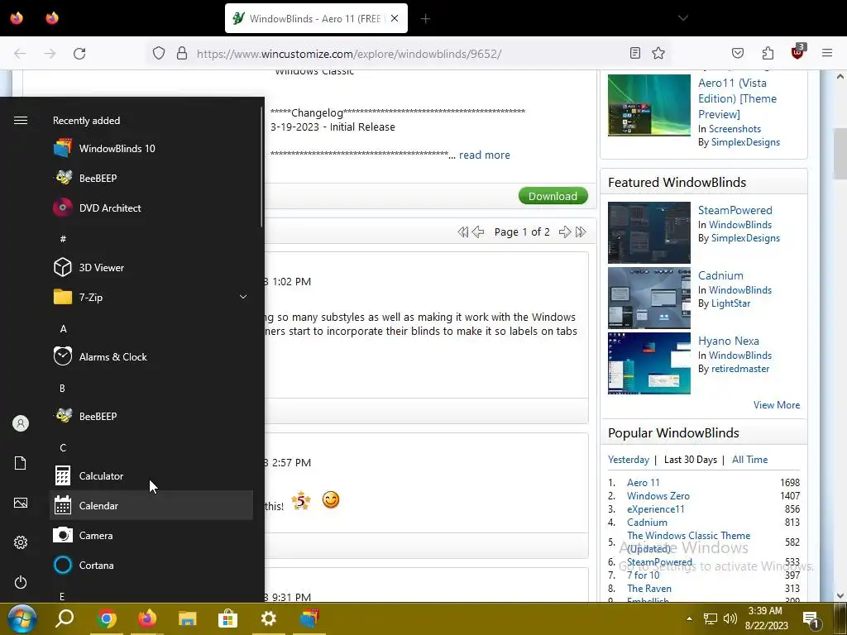
Task: Open Save to Pocket icon
Action: click(x=737, y=53)
